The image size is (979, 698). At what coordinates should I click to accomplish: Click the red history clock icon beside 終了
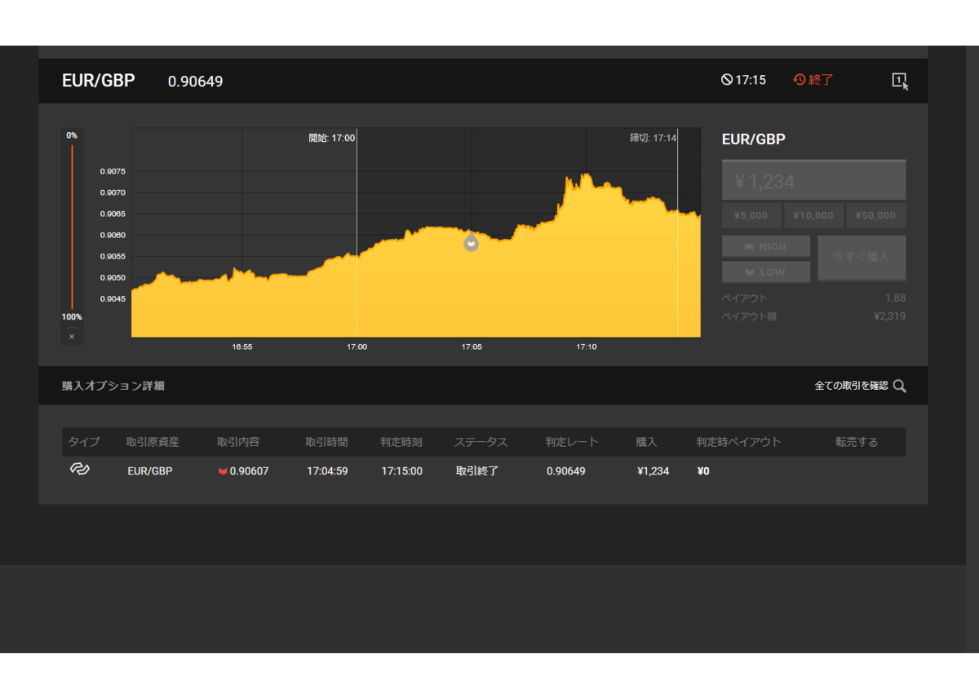[x=800, y=80]
